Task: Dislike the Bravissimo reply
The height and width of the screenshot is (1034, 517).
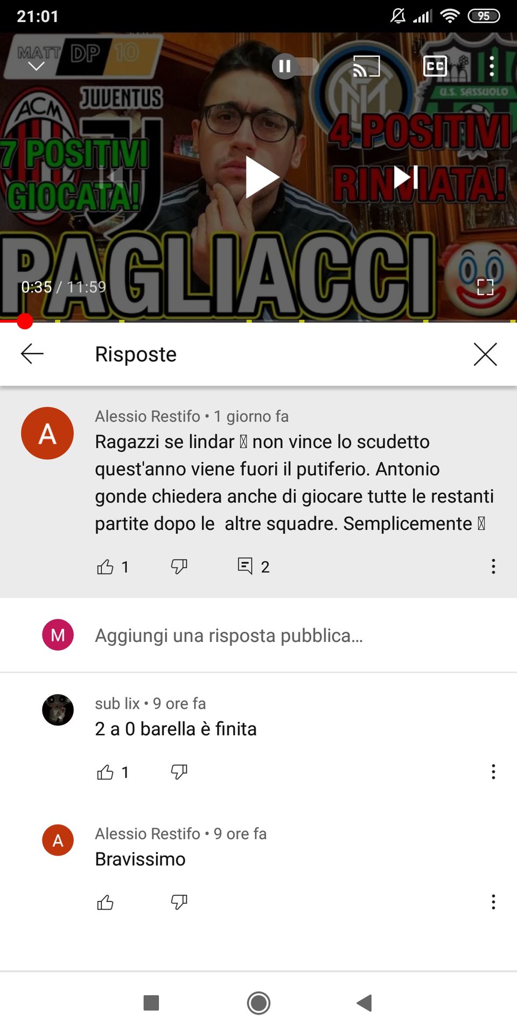Action: 179,902
